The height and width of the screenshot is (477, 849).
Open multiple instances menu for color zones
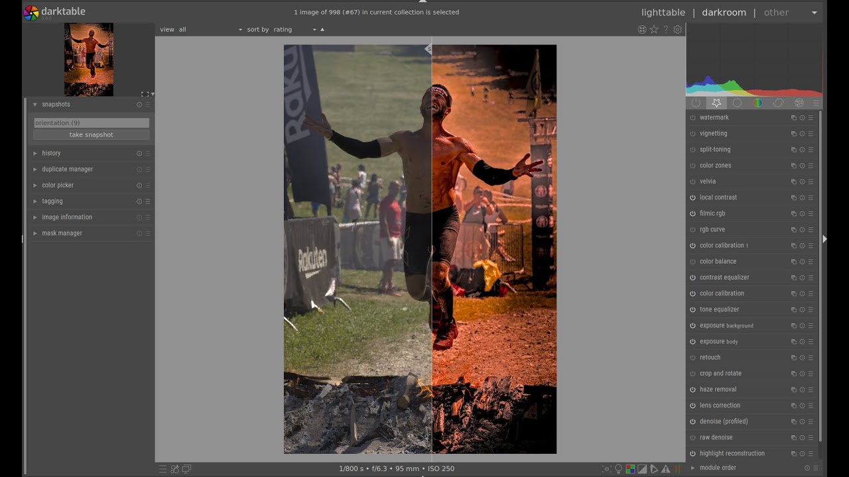pos(793,166)
